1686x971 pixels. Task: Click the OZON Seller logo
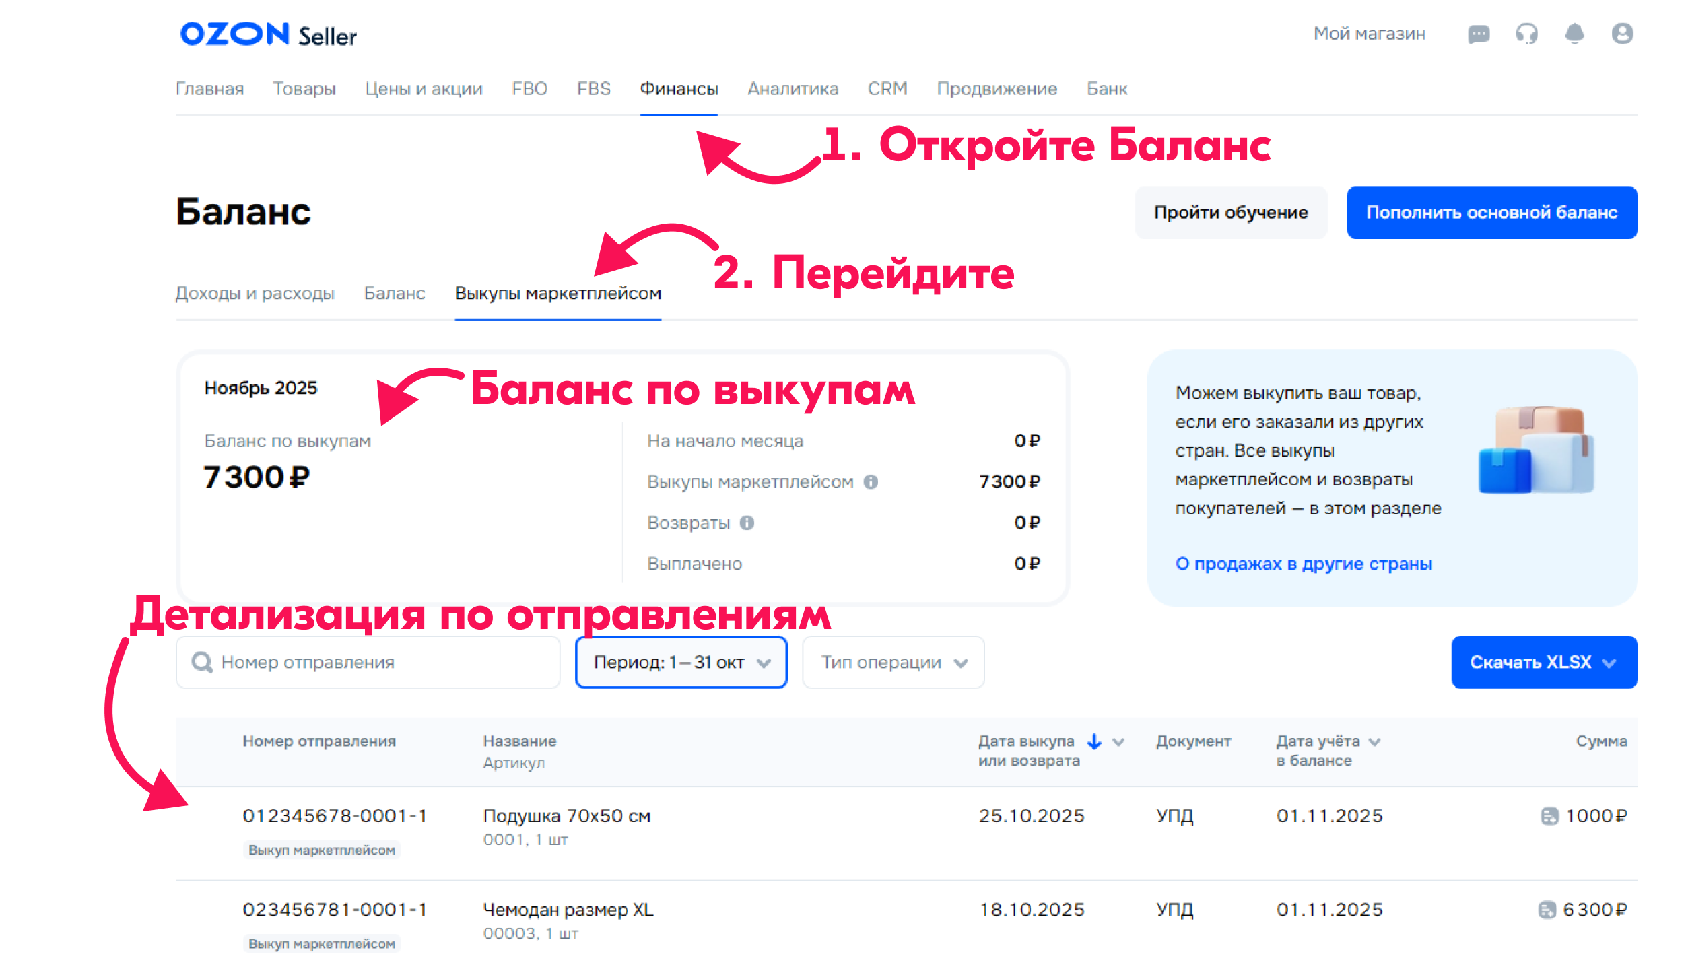point(268,34)
